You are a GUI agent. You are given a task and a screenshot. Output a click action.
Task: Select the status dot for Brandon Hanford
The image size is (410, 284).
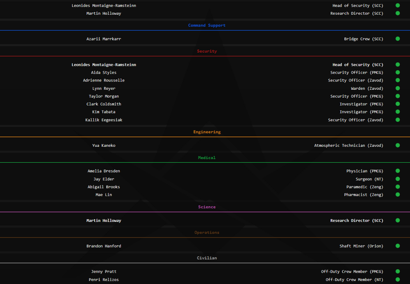tap(397, 246)
